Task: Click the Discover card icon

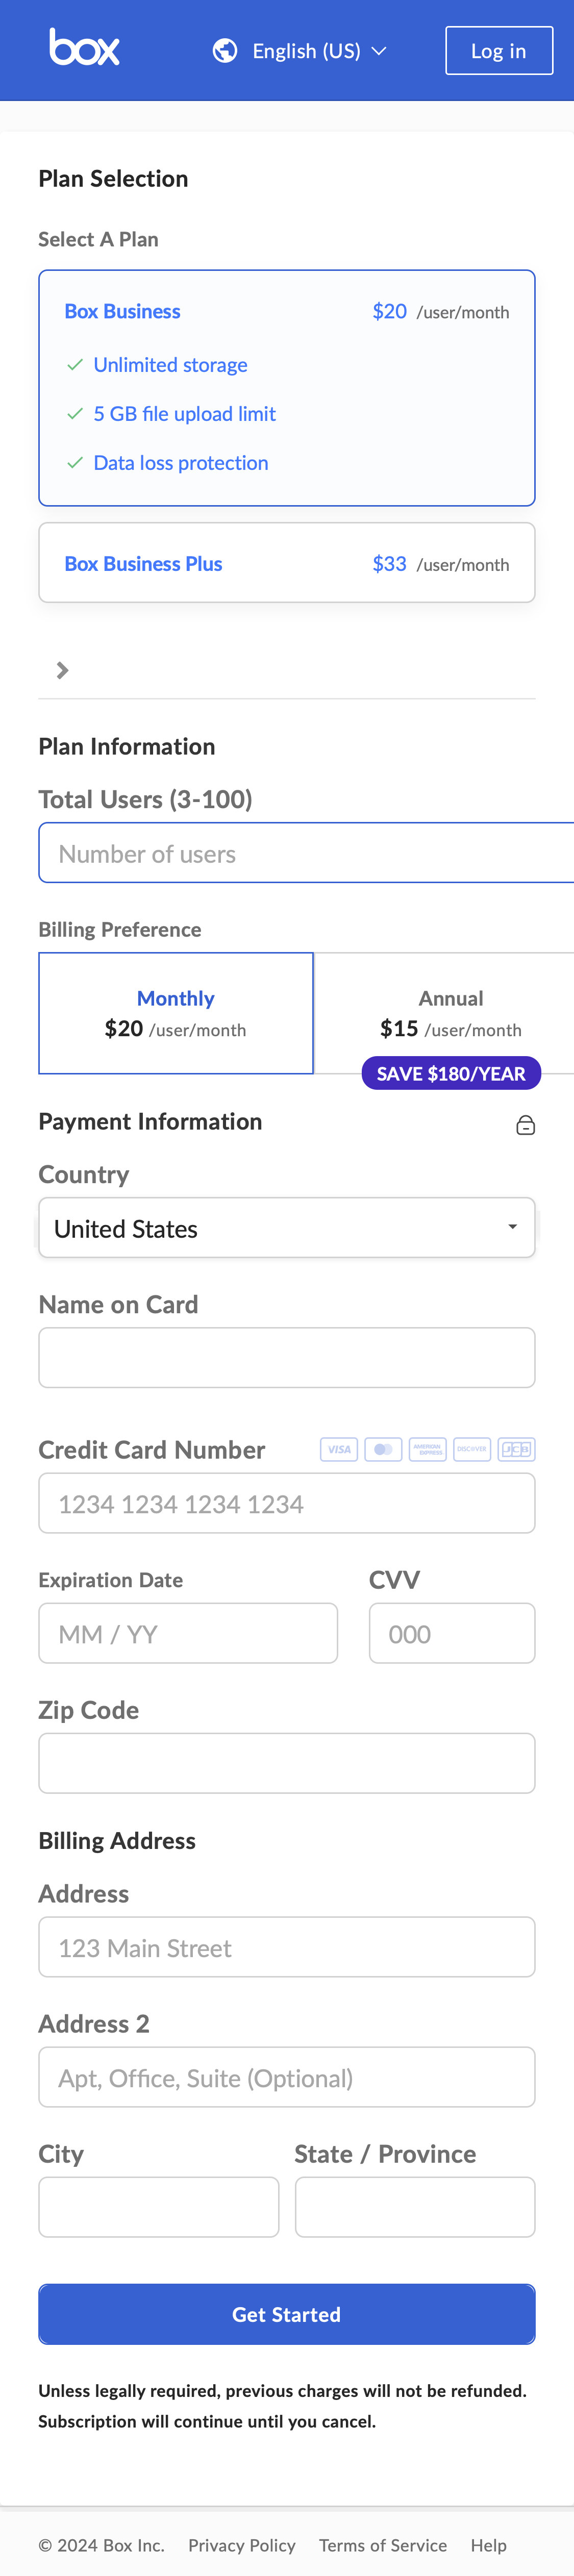Action: click(x=471, y=1448)
